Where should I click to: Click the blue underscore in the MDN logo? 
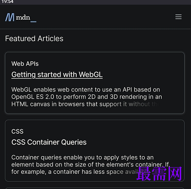(33, 22)
